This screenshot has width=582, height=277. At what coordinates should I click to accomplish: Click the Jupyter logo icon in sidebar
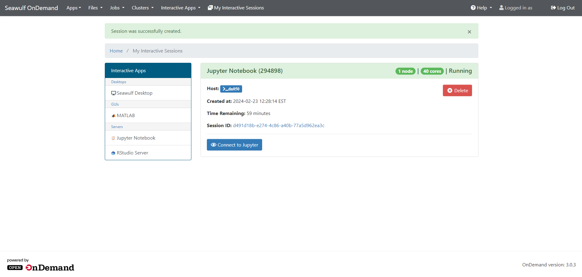point(113,138)
